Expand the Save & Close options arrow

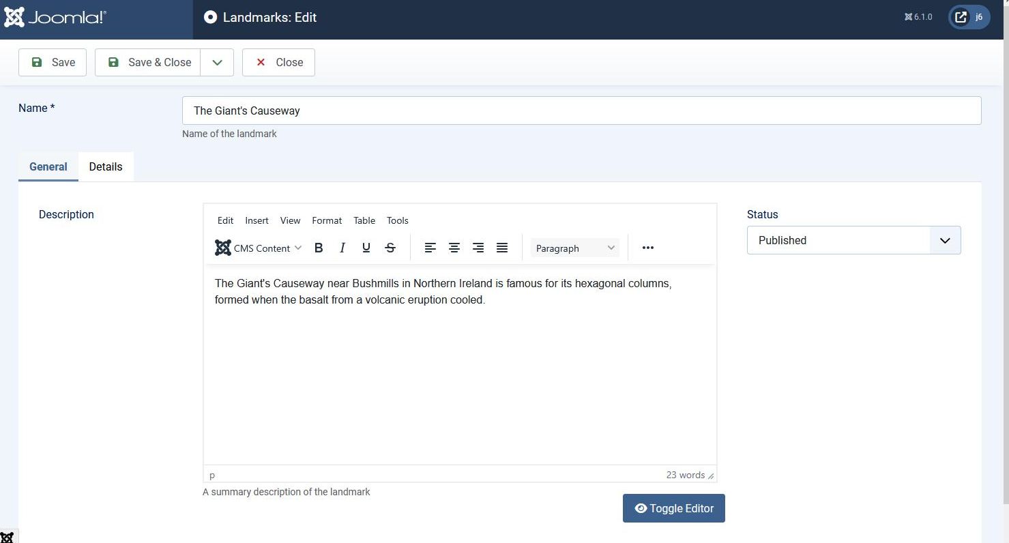(217, 62)
